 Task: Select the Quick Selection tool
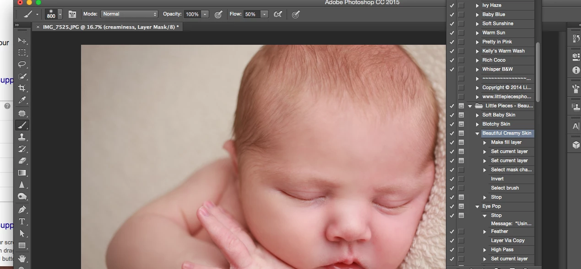click(22, 76)
